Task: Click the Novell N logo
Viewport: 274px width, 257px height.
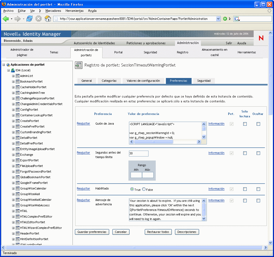Action: pyautogui.click(x=261, y=38)
